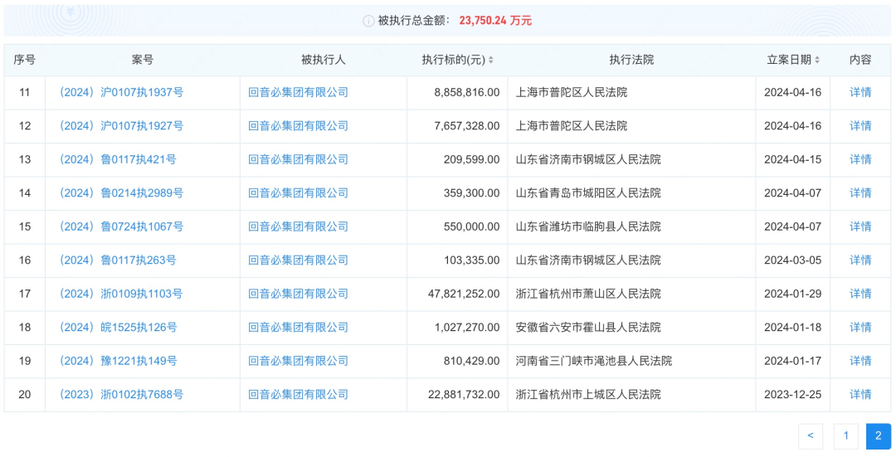Select filing date 2024-01-17

coord(792,361)
